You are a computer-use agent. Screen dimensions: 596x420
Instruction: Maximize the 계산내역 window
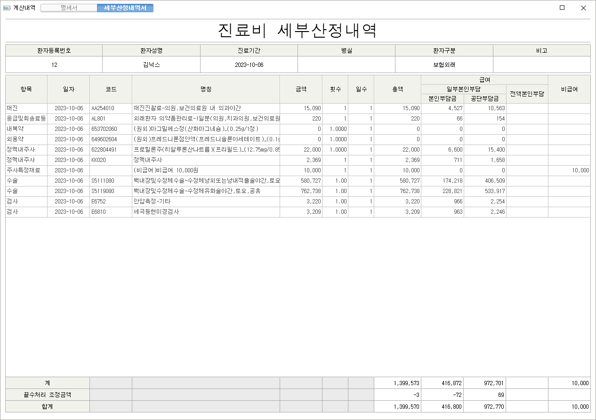(x=562, y=8)
